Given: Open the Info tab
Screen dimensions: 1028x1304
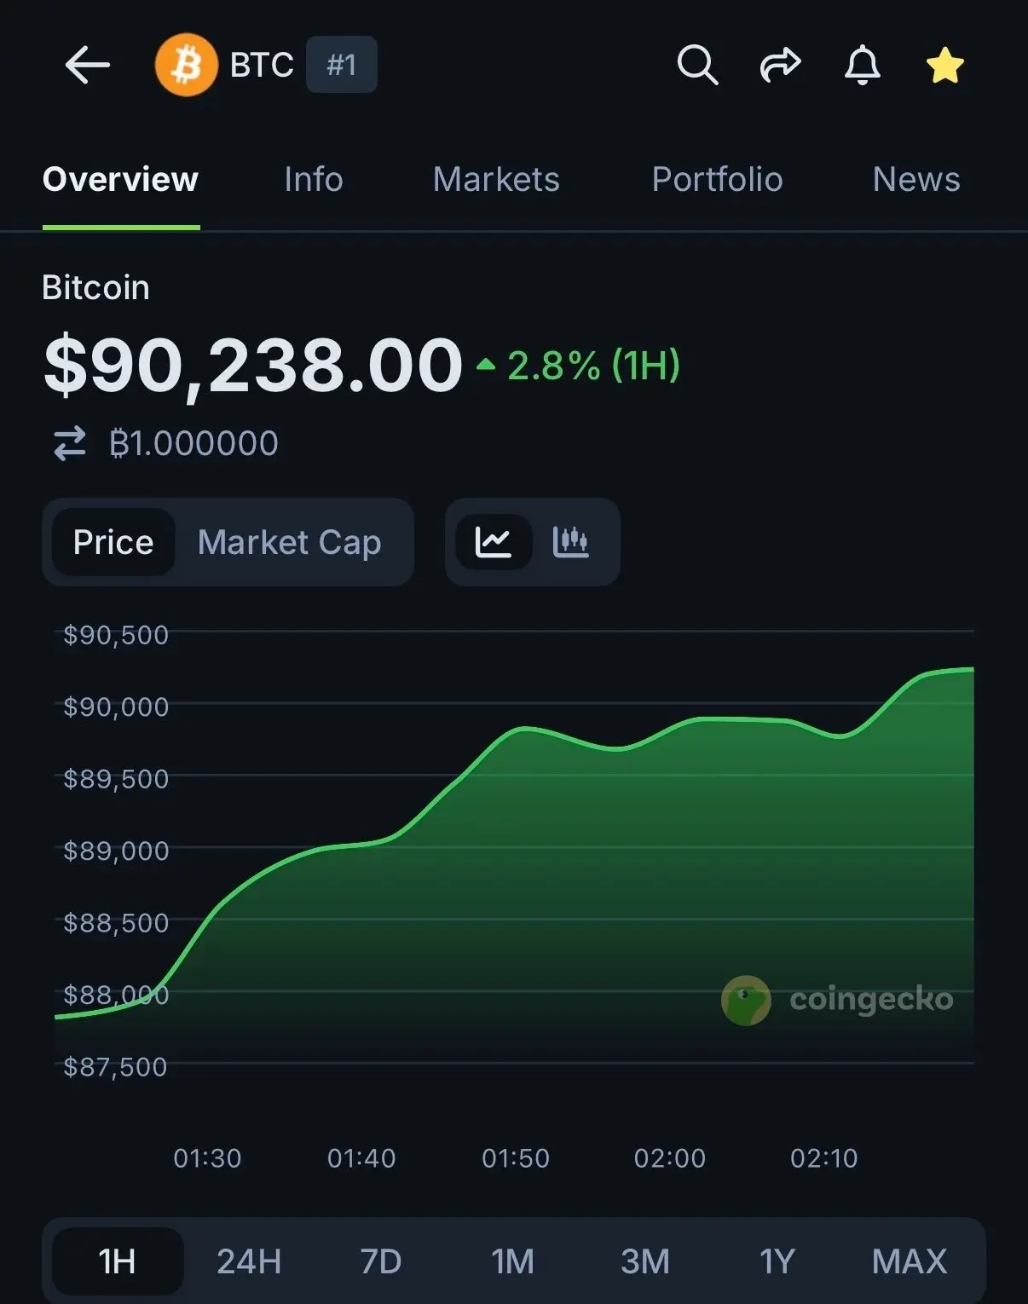Looking at the screenshot, I should click(x=314, y=180).
